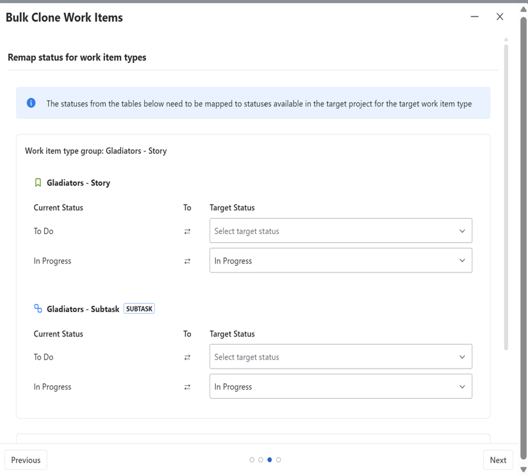Proceed with the Next button
The height and width of the screenshot is (475, 528).
point(498,460)
